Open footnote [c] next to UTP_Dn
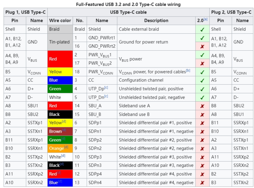Image resolution: width=254 pixels, height=188 pixels. tap(106, 96)
